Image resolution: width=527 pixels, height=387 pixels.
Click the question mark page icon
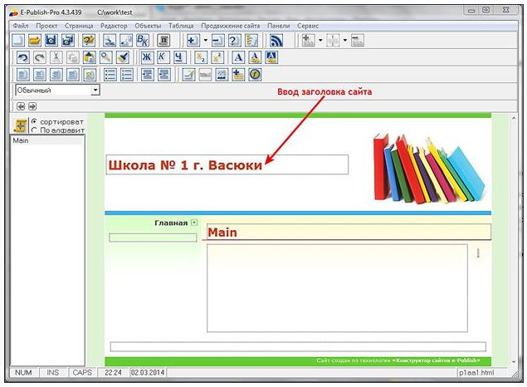tap(235, 41)
